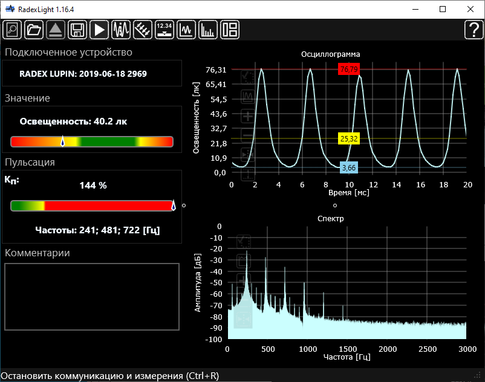Screen dimensions: 485x382
Task: Click inside the Комментарии text box
Action: click(x=92, y=296)
